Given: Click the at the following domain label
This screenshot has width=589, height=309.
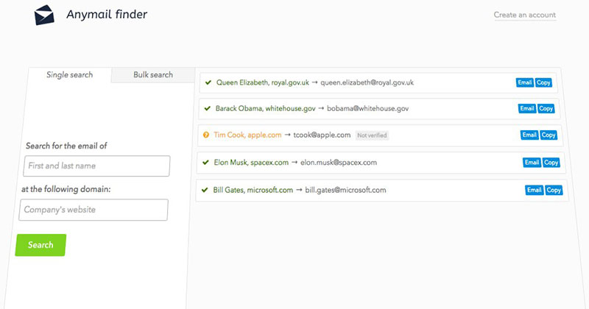Looking at the screenshot, I should click(66, 189).
